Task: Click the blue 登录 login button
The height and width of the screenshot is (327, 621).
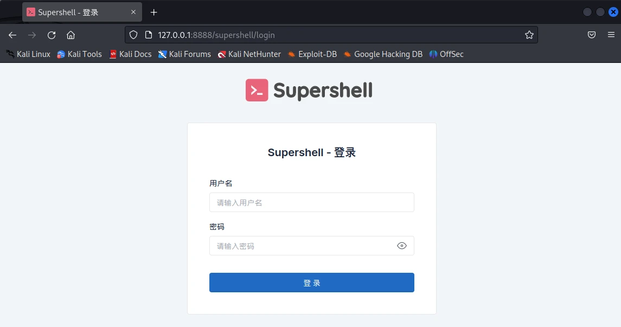Action: pos(312,283)
